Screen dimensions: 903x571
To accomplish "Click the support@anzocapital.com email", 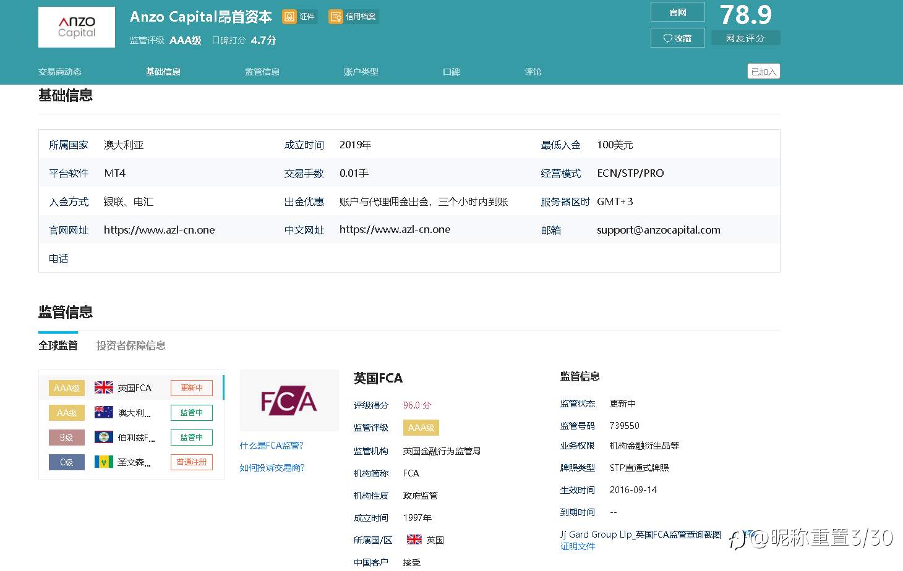I will (x=659, y=230).
